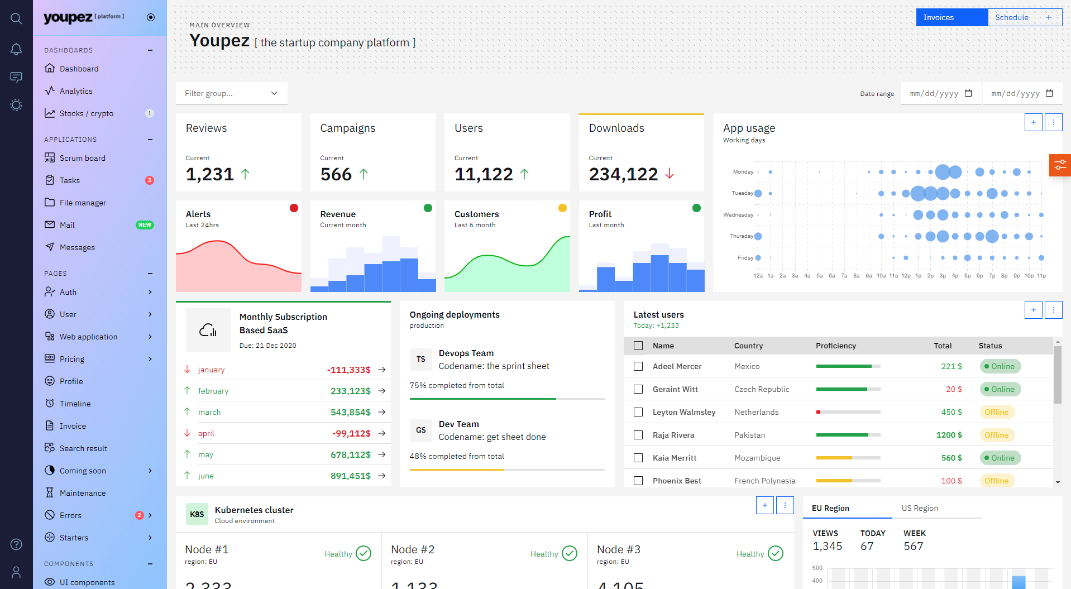Click Raja Rivera's proficiency progress bar
This screenshot has width=1071, height=589.
(x=848, y=435)
